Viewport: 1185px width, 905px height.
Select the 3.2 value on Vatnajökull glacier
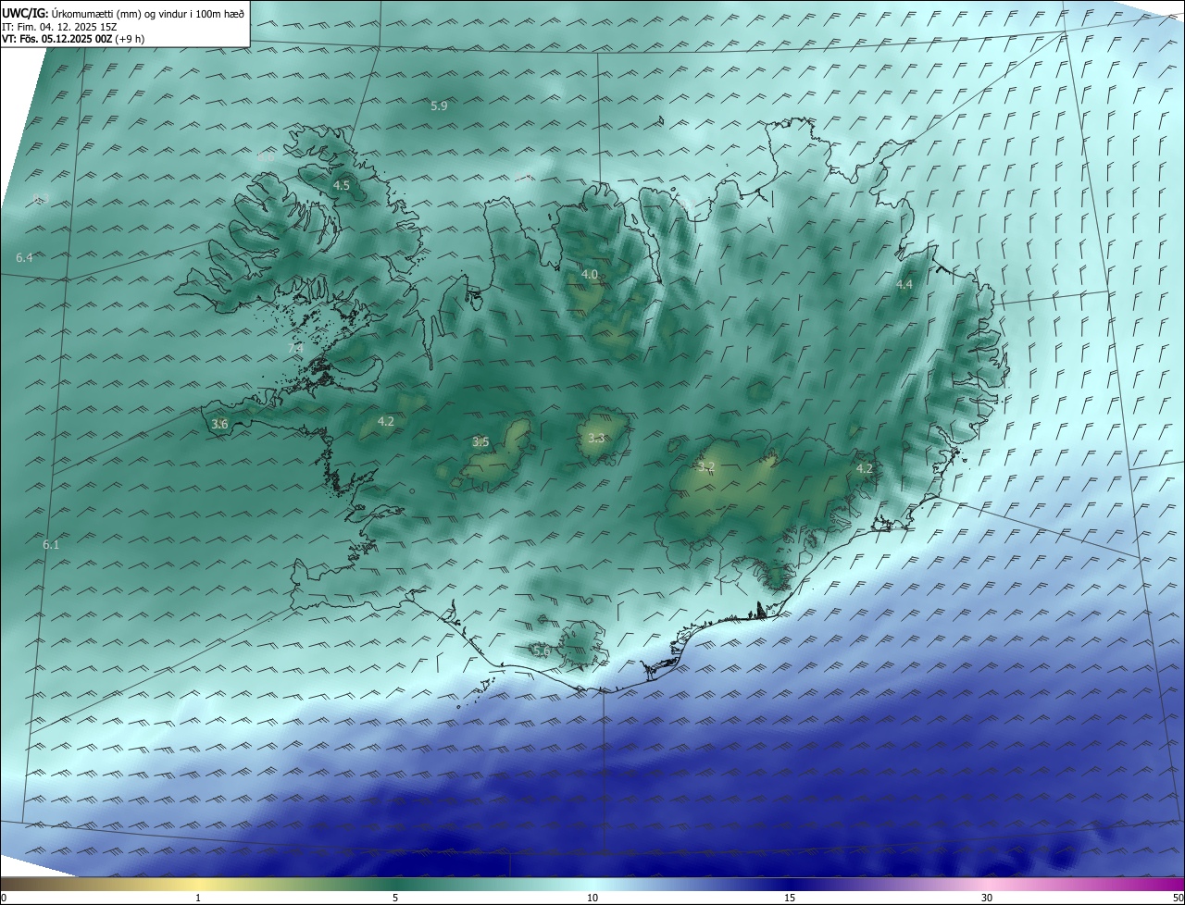pos(706,466)
